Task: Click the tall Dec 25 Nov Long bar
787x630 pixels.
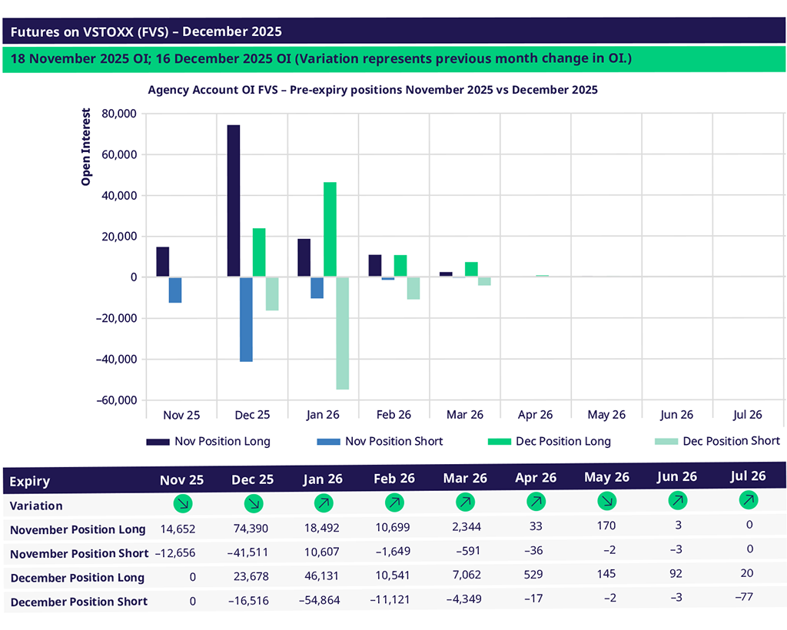Action: tap(233, 201)
